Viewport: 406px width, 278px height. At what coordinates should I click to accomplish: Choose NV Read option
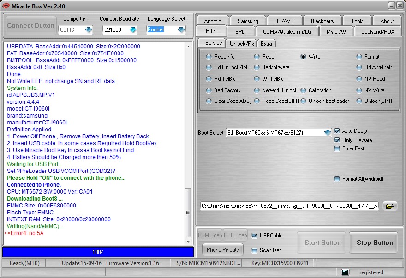pos(359,79)
